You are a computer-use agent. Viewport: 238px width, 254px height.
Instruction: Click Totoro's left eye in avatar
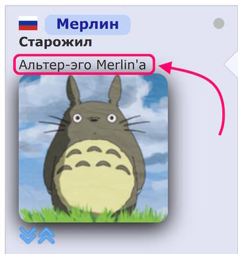coord(77,118)
